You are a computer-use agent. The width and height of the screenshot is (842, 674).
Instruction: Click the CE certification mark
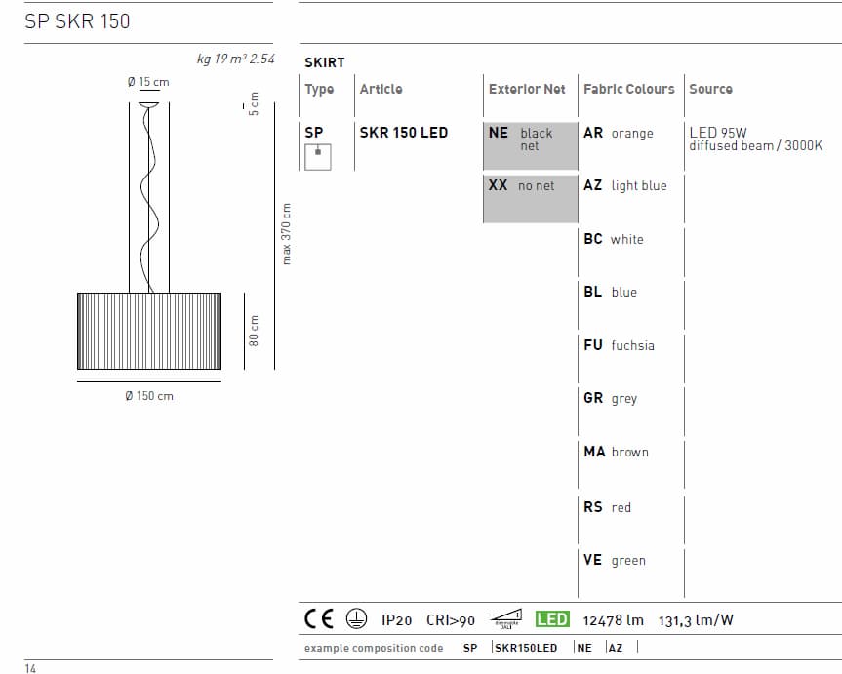pos(319,619)
